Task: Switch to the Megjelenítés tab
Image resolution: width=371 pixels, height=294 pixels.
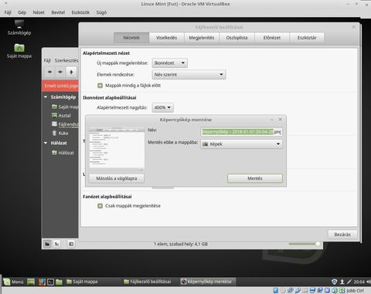Action: (x=202, y=38)
